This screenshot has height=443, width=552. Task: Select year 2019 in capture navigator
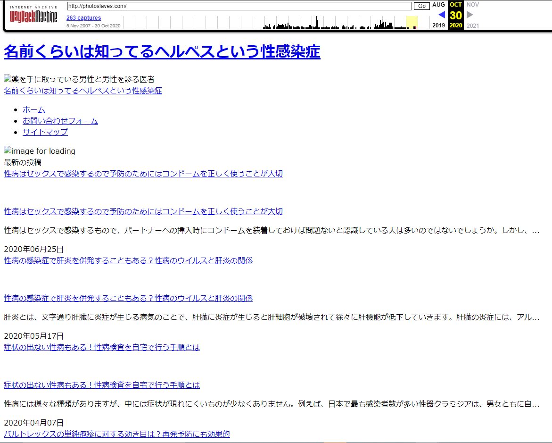(438, 25)
